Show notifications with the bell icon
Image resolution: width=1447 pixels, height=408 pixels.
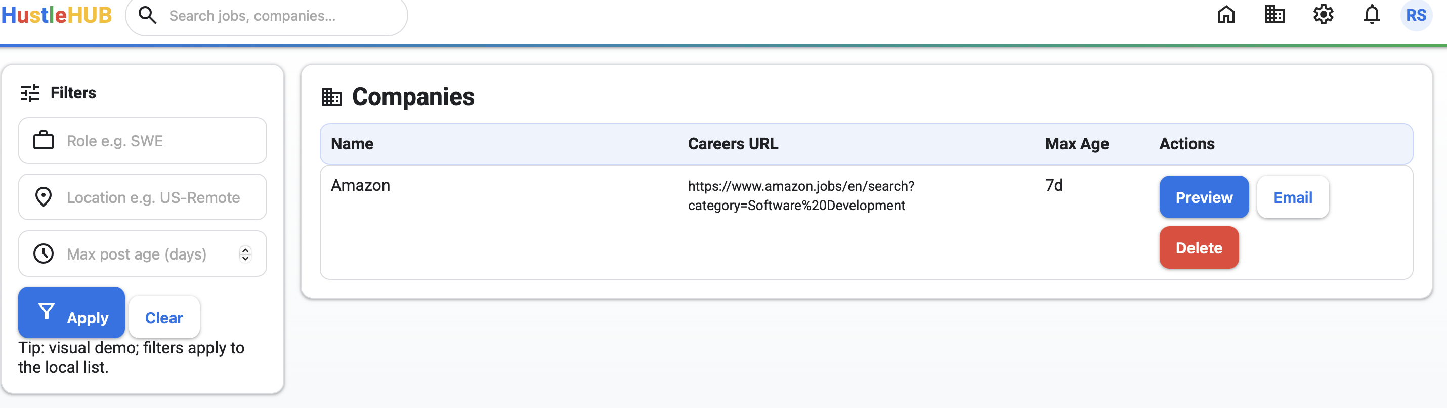(x=1372, y=15)
